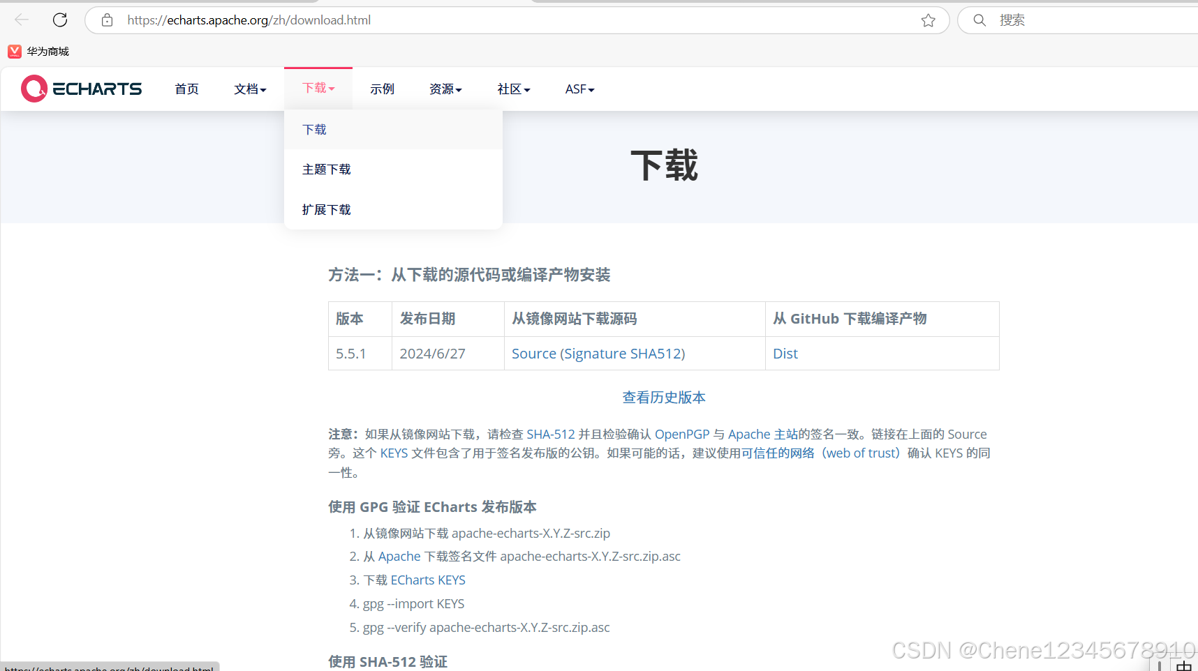This screenshot has width=1198, height=671.
Task: Open the 示例 page
Action: [x=382, y=89]
